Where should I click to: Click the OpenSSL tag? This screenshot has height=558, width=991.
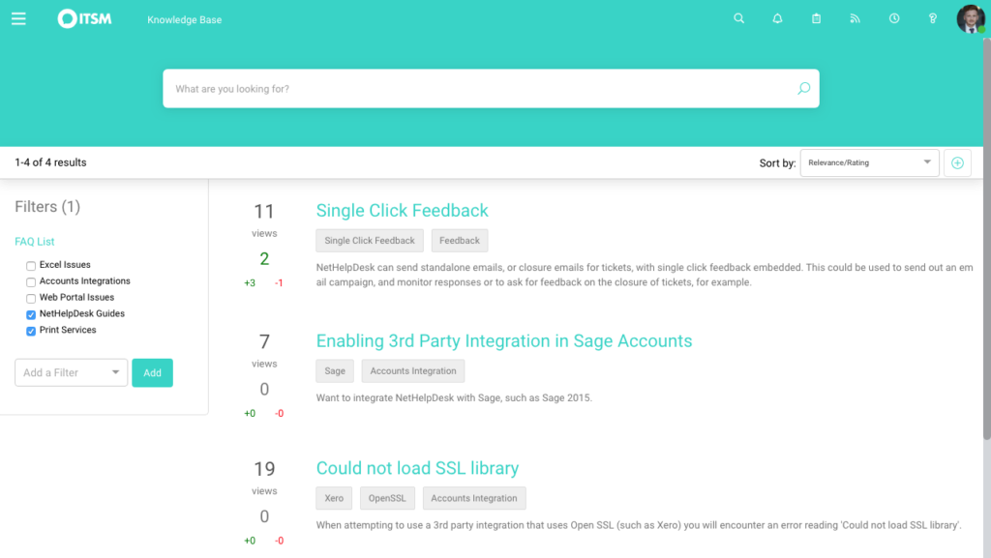387,498
